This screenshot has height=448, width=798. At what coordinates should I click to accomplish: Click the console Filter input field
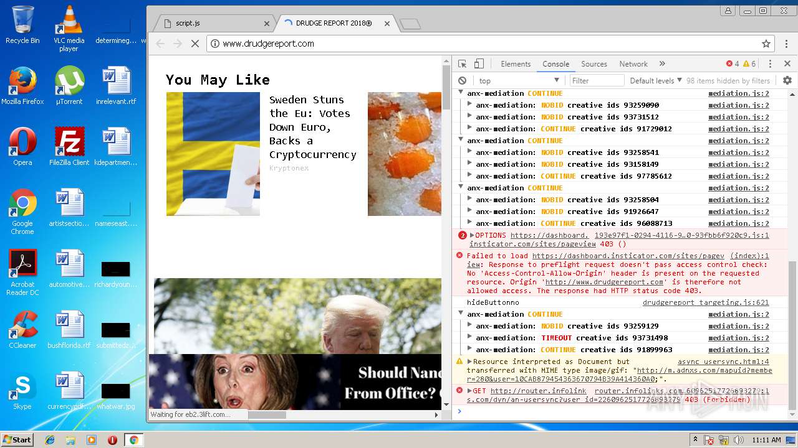[597, 80]
